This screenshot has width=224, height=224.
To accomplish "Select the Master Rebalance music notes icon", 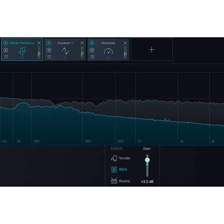I will click(22, 51).
